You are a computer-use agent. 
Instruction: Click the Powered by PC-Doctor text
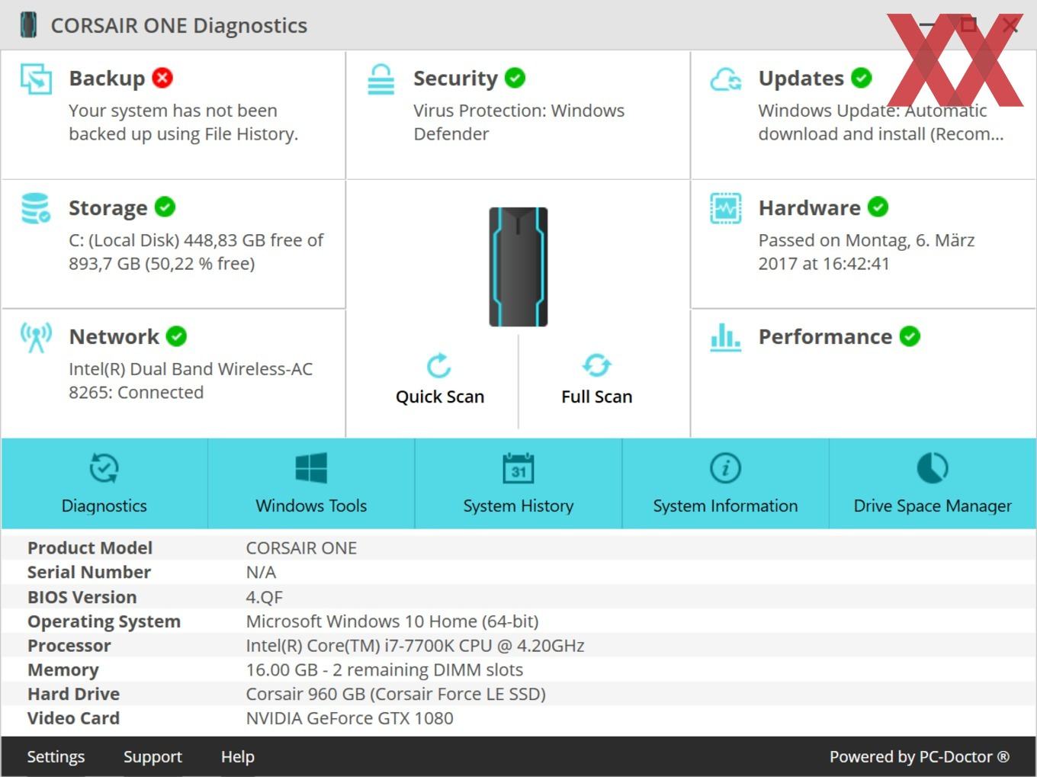[x=920, y=756]
